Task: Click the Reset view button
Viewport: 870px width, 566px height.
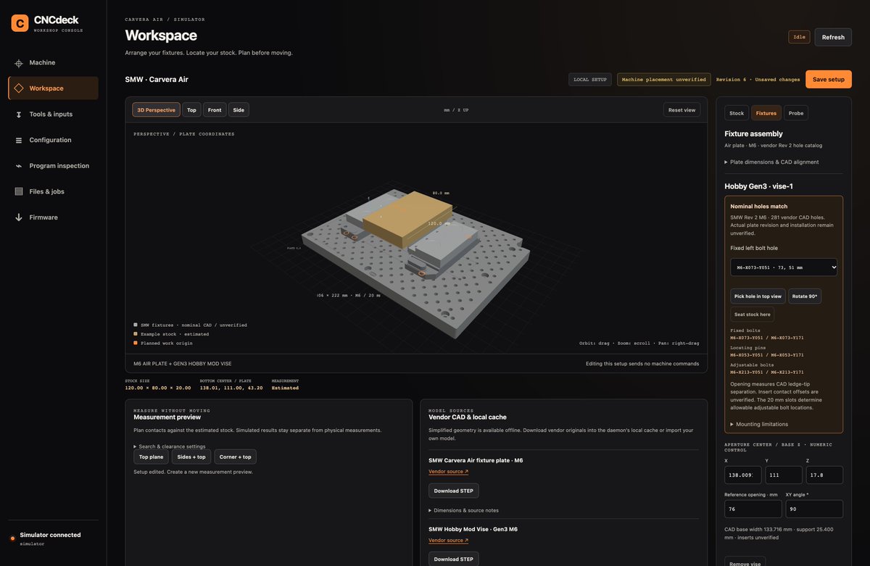Action: pyautogui.click(x=681, y=110)
